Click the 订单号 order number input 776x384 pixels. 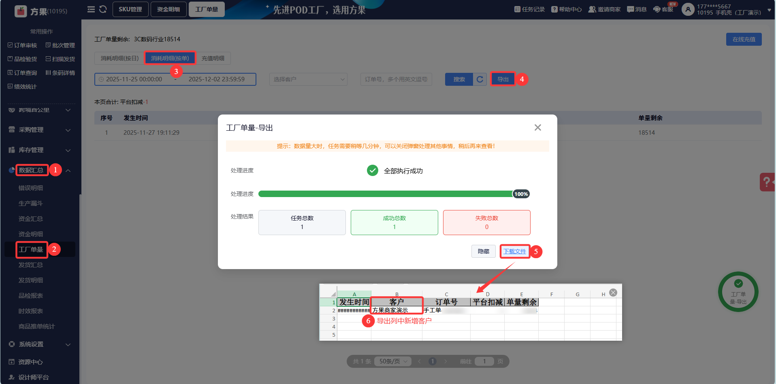tap(396, 79)
